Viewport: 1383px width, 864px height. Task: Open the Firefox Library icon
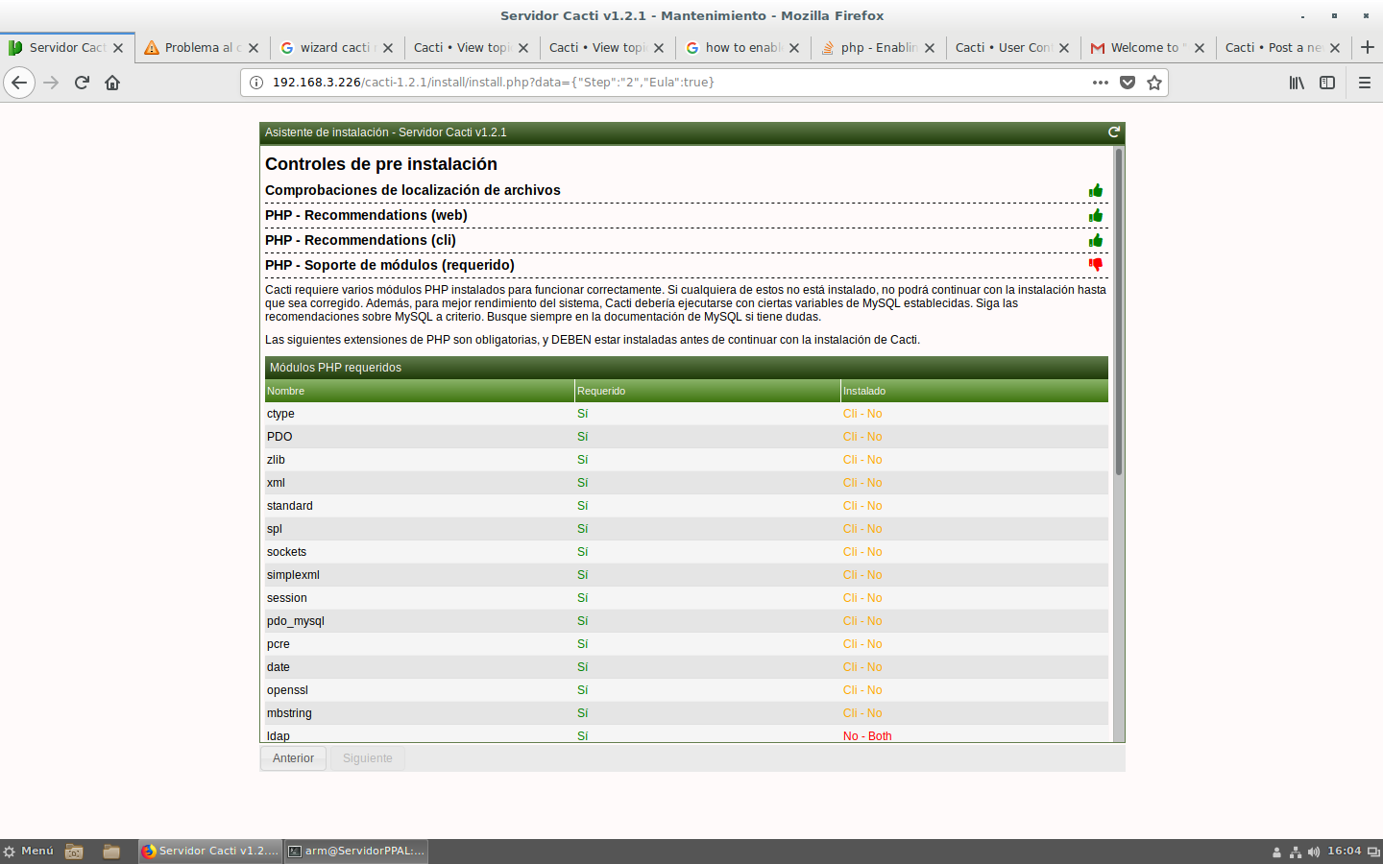point(1297,83)
